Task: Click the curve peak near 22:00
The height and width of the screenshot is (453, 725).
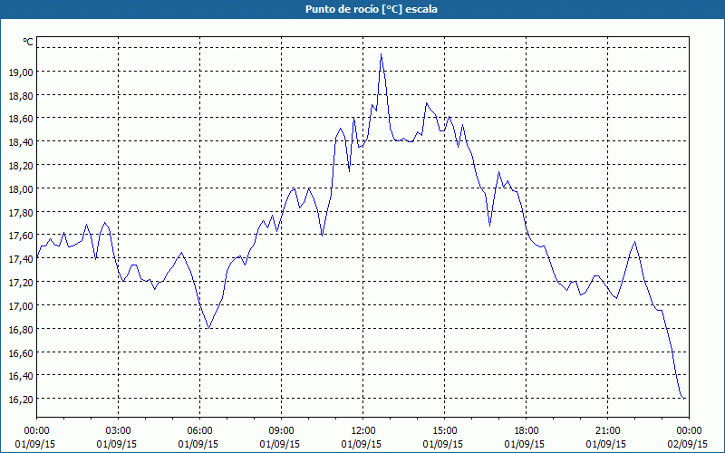Action: 635,242
